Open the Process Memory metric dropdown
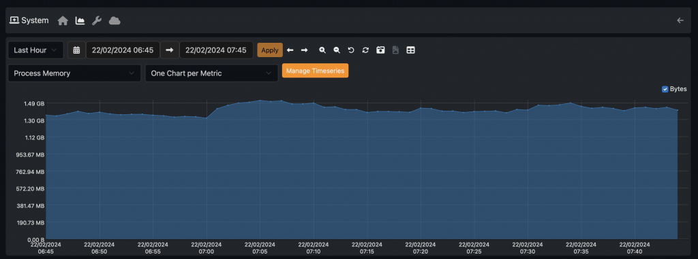This screenshot has height=259, width=698. [x=74, y=73]
